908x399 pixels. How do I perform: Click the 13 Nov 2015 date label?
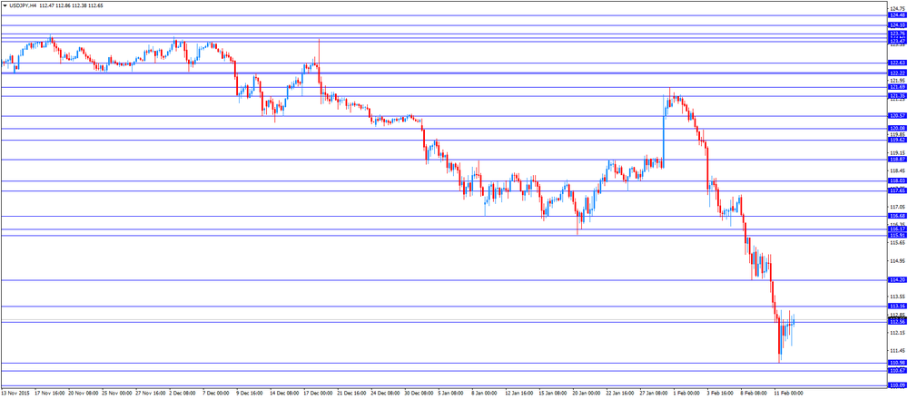(x=15, y=394)
